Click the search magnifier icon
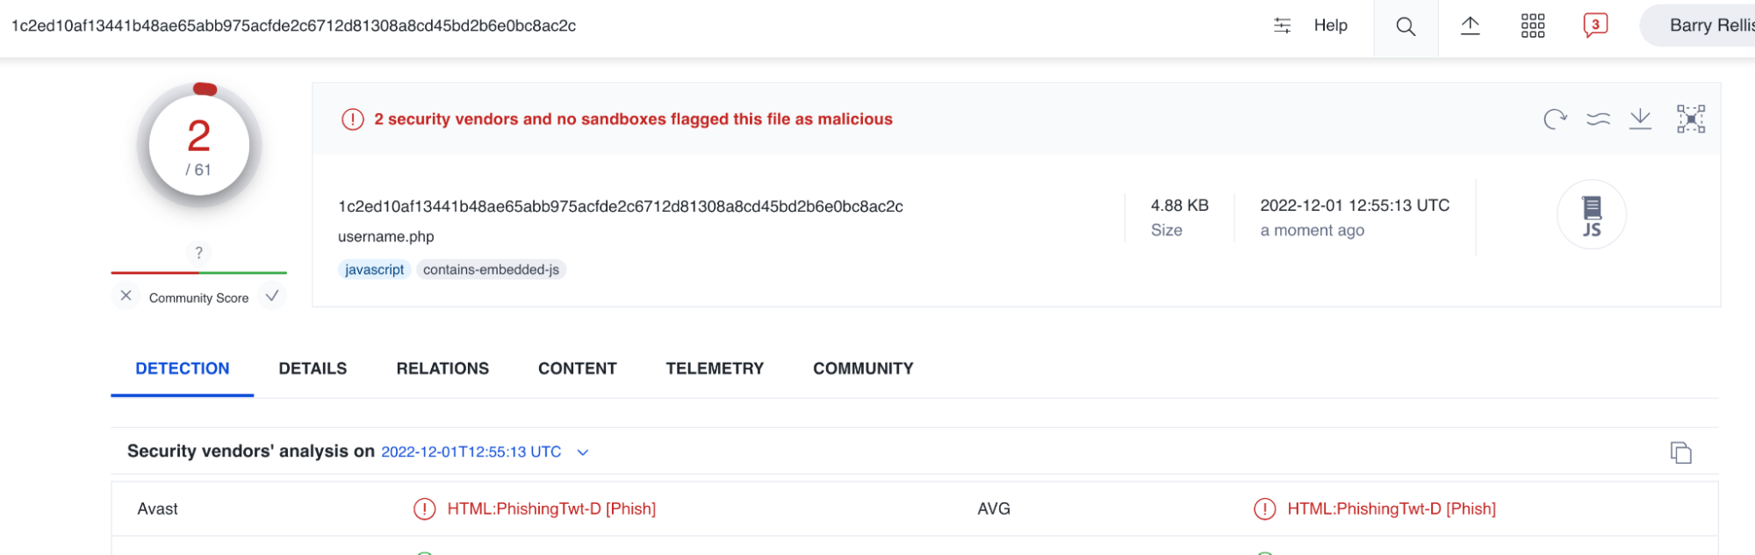The width and height of the screenshot is (1755, 555). [x=1405, y=26]
